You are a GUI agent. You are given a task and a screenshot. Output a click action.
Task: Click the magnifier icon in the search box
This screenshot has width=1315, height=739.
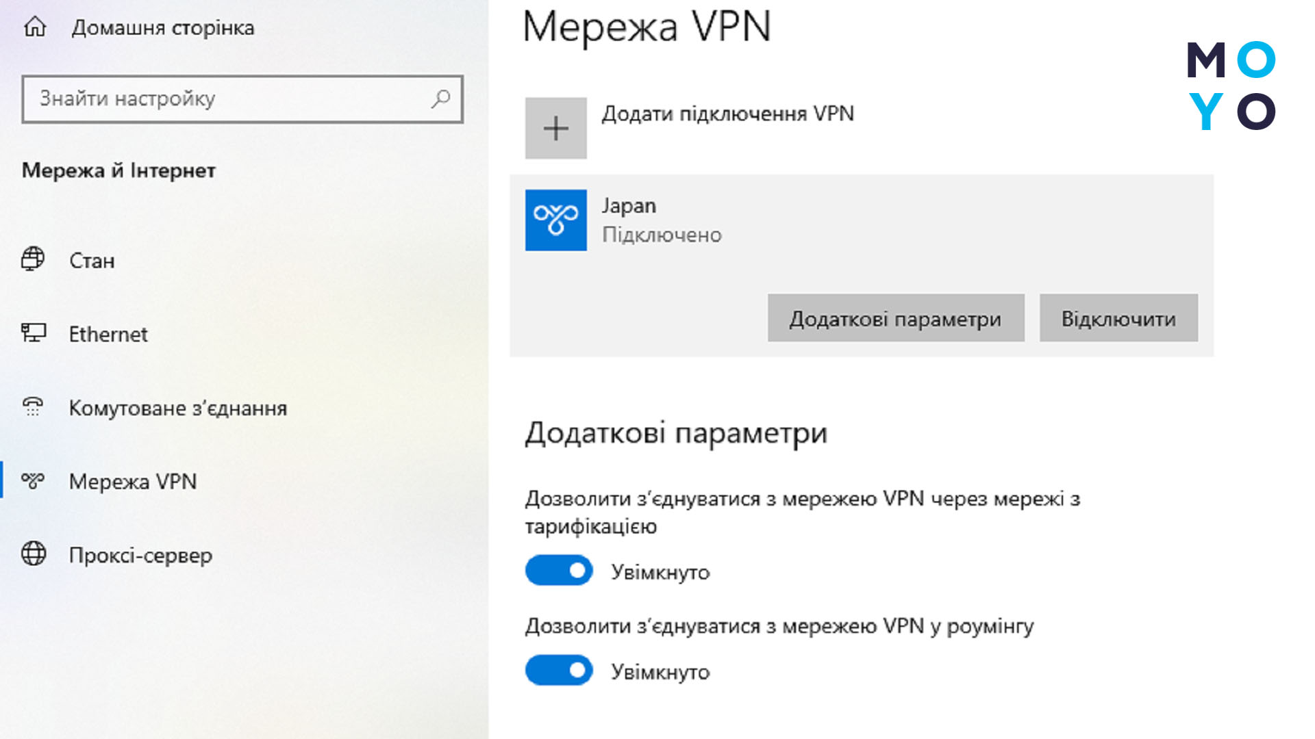[440, 99]
